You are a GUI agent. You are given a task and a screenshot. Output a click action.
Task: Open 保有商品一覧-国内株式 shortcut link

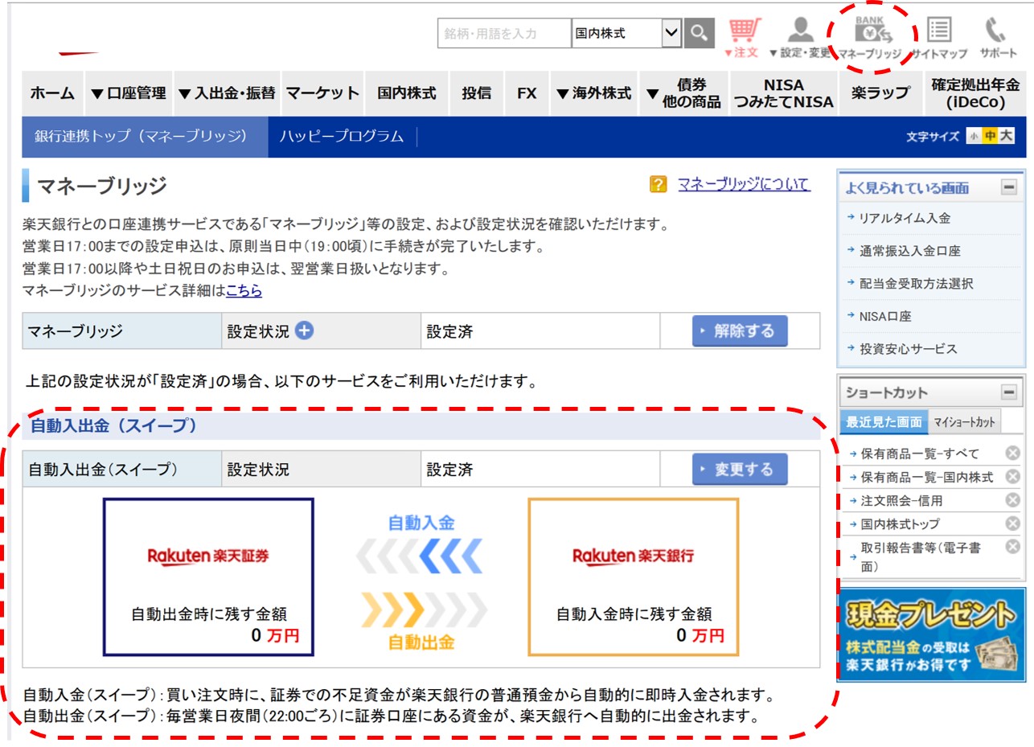[x=927, y=478]
